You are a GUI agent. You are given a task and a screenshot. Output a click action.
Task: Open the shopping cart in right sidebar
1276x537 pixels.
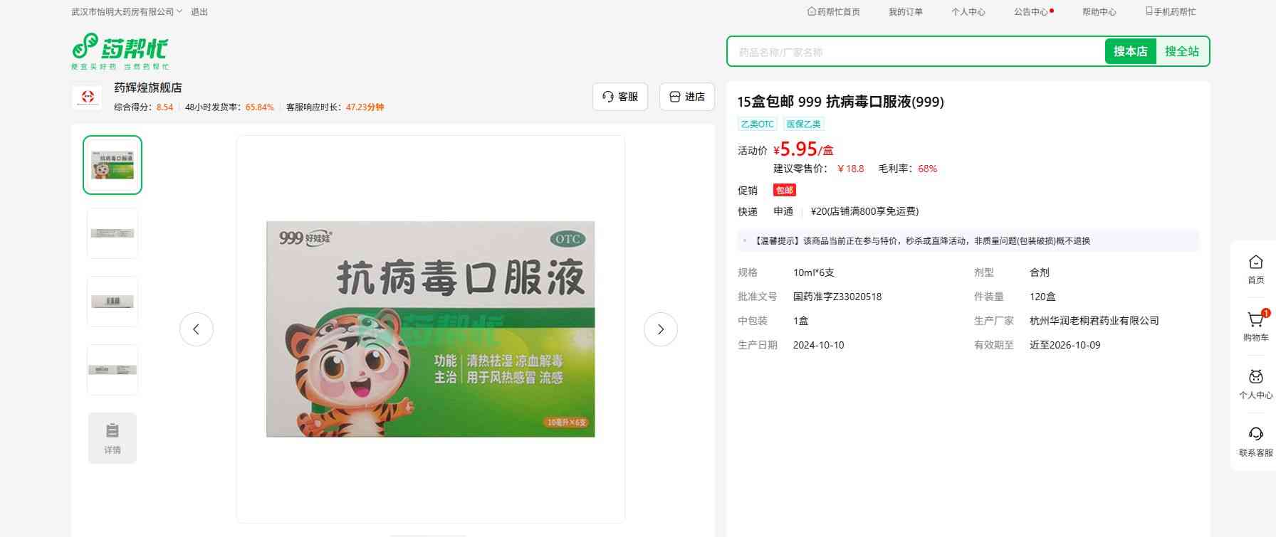(1255, 321)
